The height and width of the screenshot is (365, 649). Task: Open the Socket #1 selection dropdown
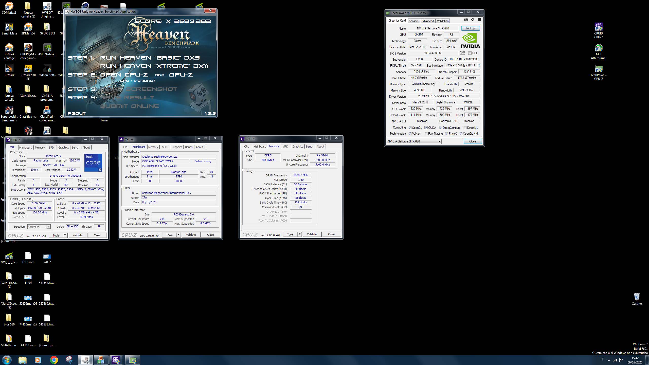click(x=39, y=227)
